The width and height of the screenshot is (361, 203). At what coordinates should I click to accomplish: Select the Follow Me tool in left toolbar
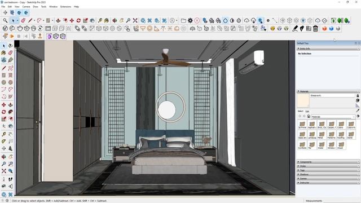[11, 112]
